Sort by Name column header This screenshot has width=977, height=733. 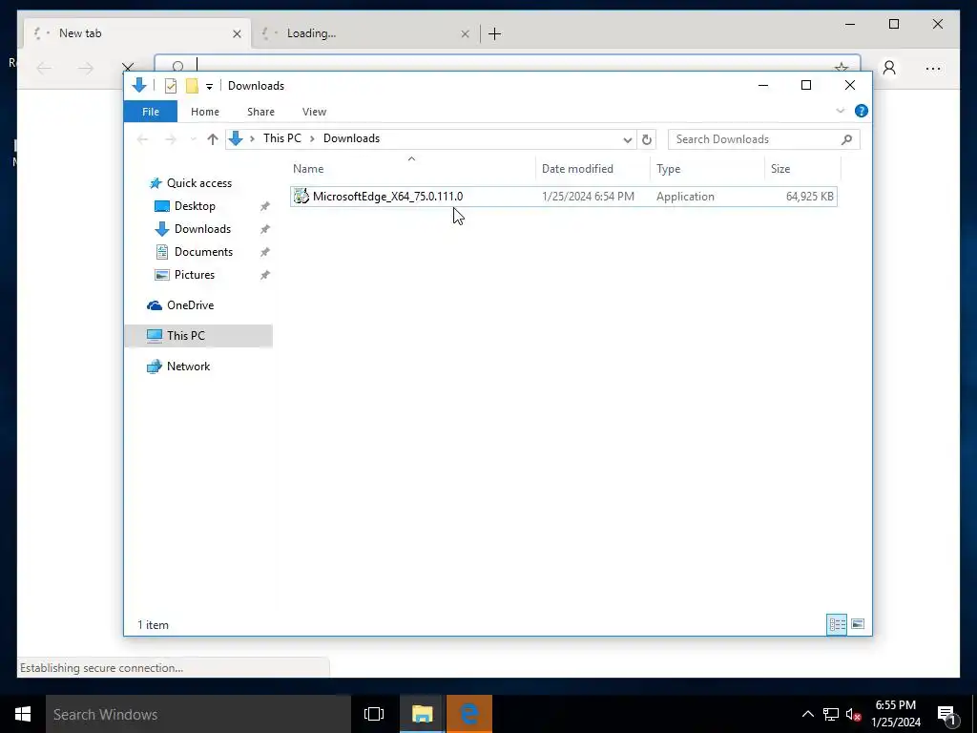412,169
